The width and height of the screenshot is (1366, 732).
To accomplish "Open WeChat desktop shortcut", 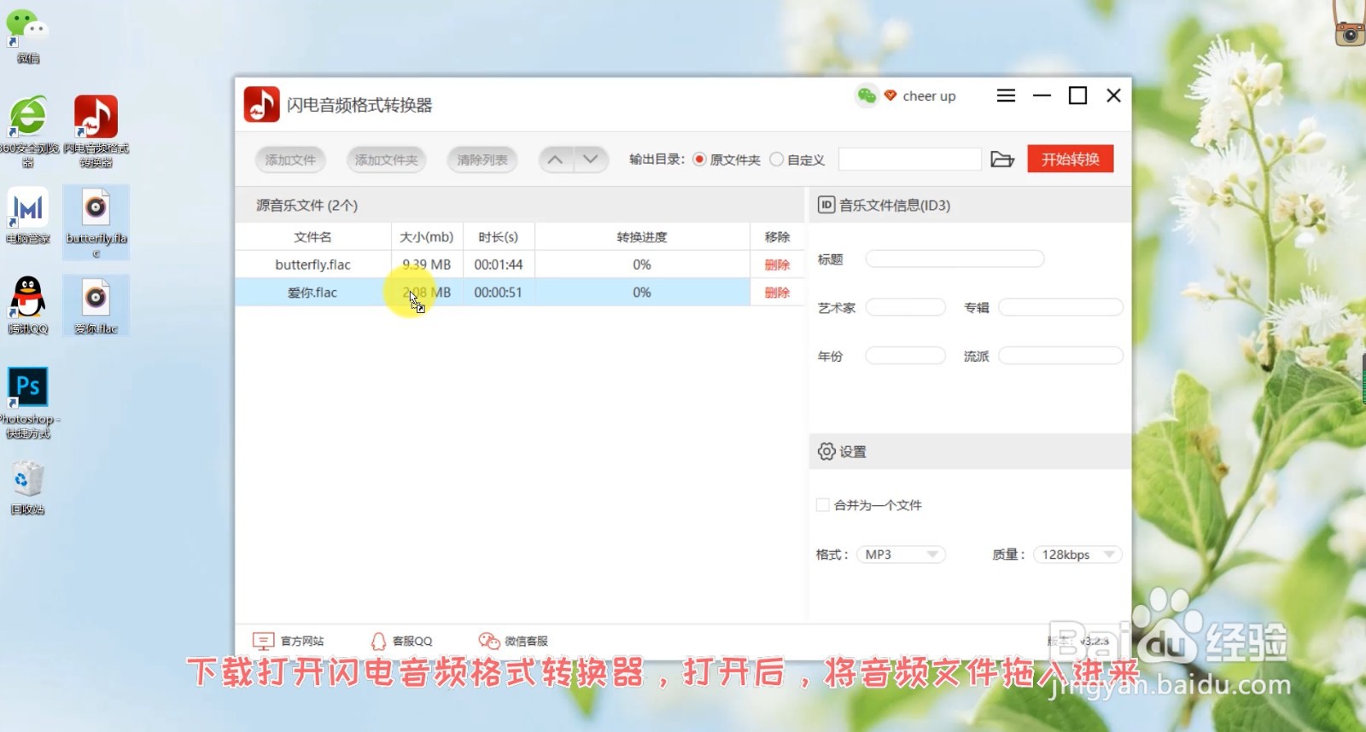I will click(x=27, y=36).
